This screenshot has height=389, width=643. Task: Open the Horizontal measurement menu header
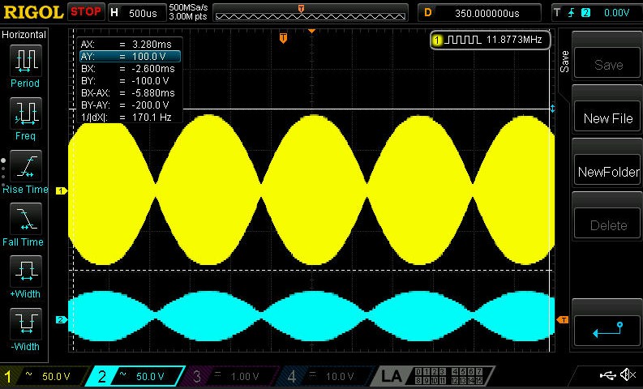[25, 35]
